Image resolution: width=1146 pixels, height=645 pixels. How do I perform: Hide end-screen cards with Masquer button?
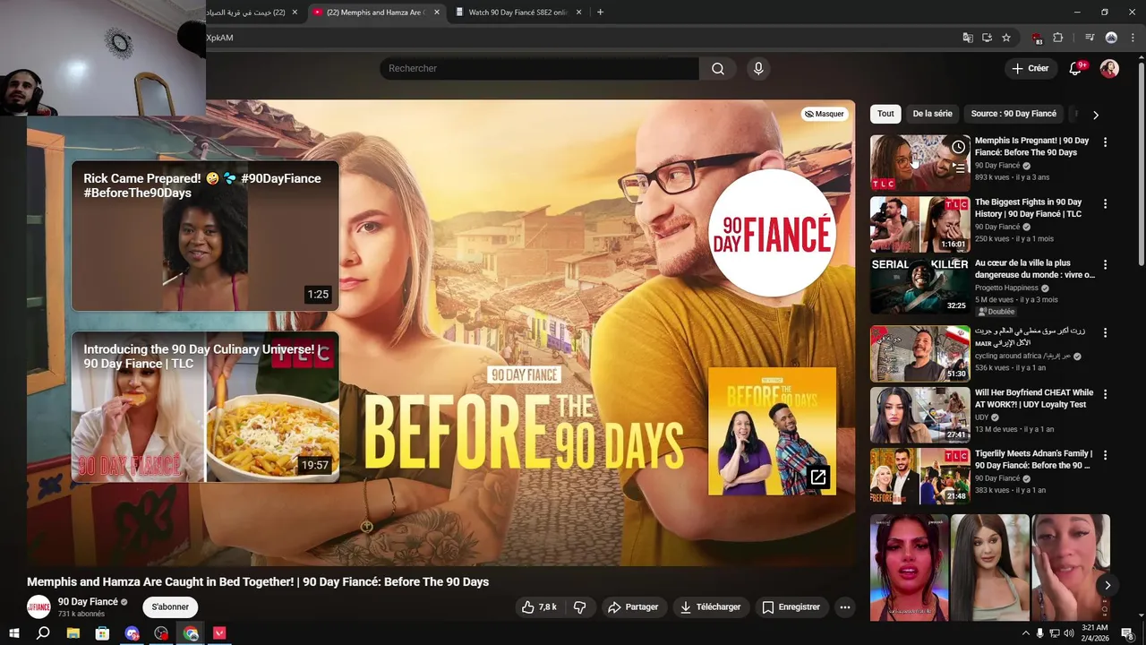coord(825,114)
